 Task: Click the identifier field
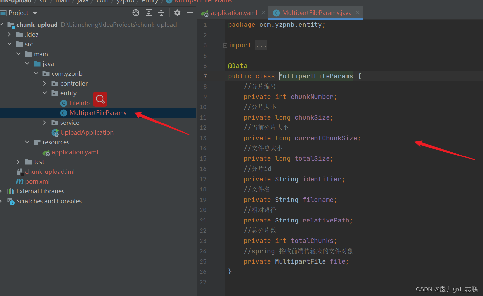coord(322,179)
